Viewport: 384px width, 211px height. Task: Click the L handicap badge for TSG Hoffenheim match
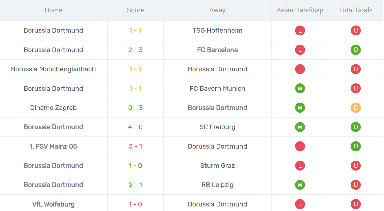(300, 30)
